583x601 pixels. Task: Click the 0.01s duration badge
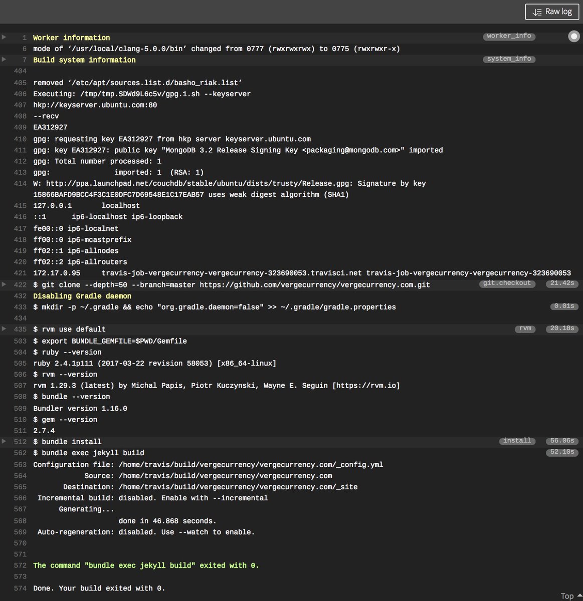564,306
